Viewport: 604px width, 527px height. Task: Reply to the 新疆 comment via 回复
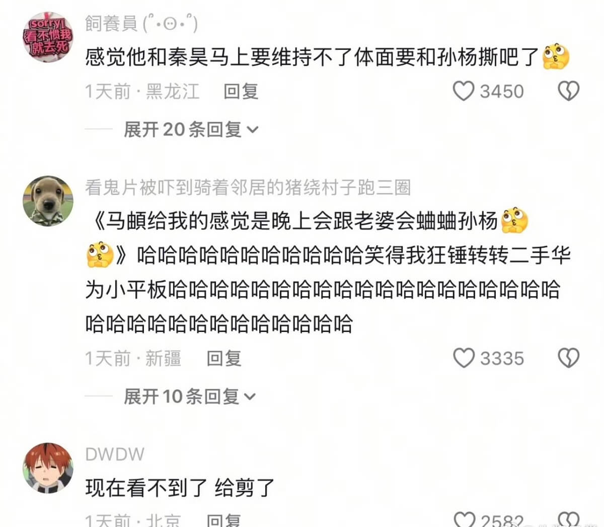point(224,358)
